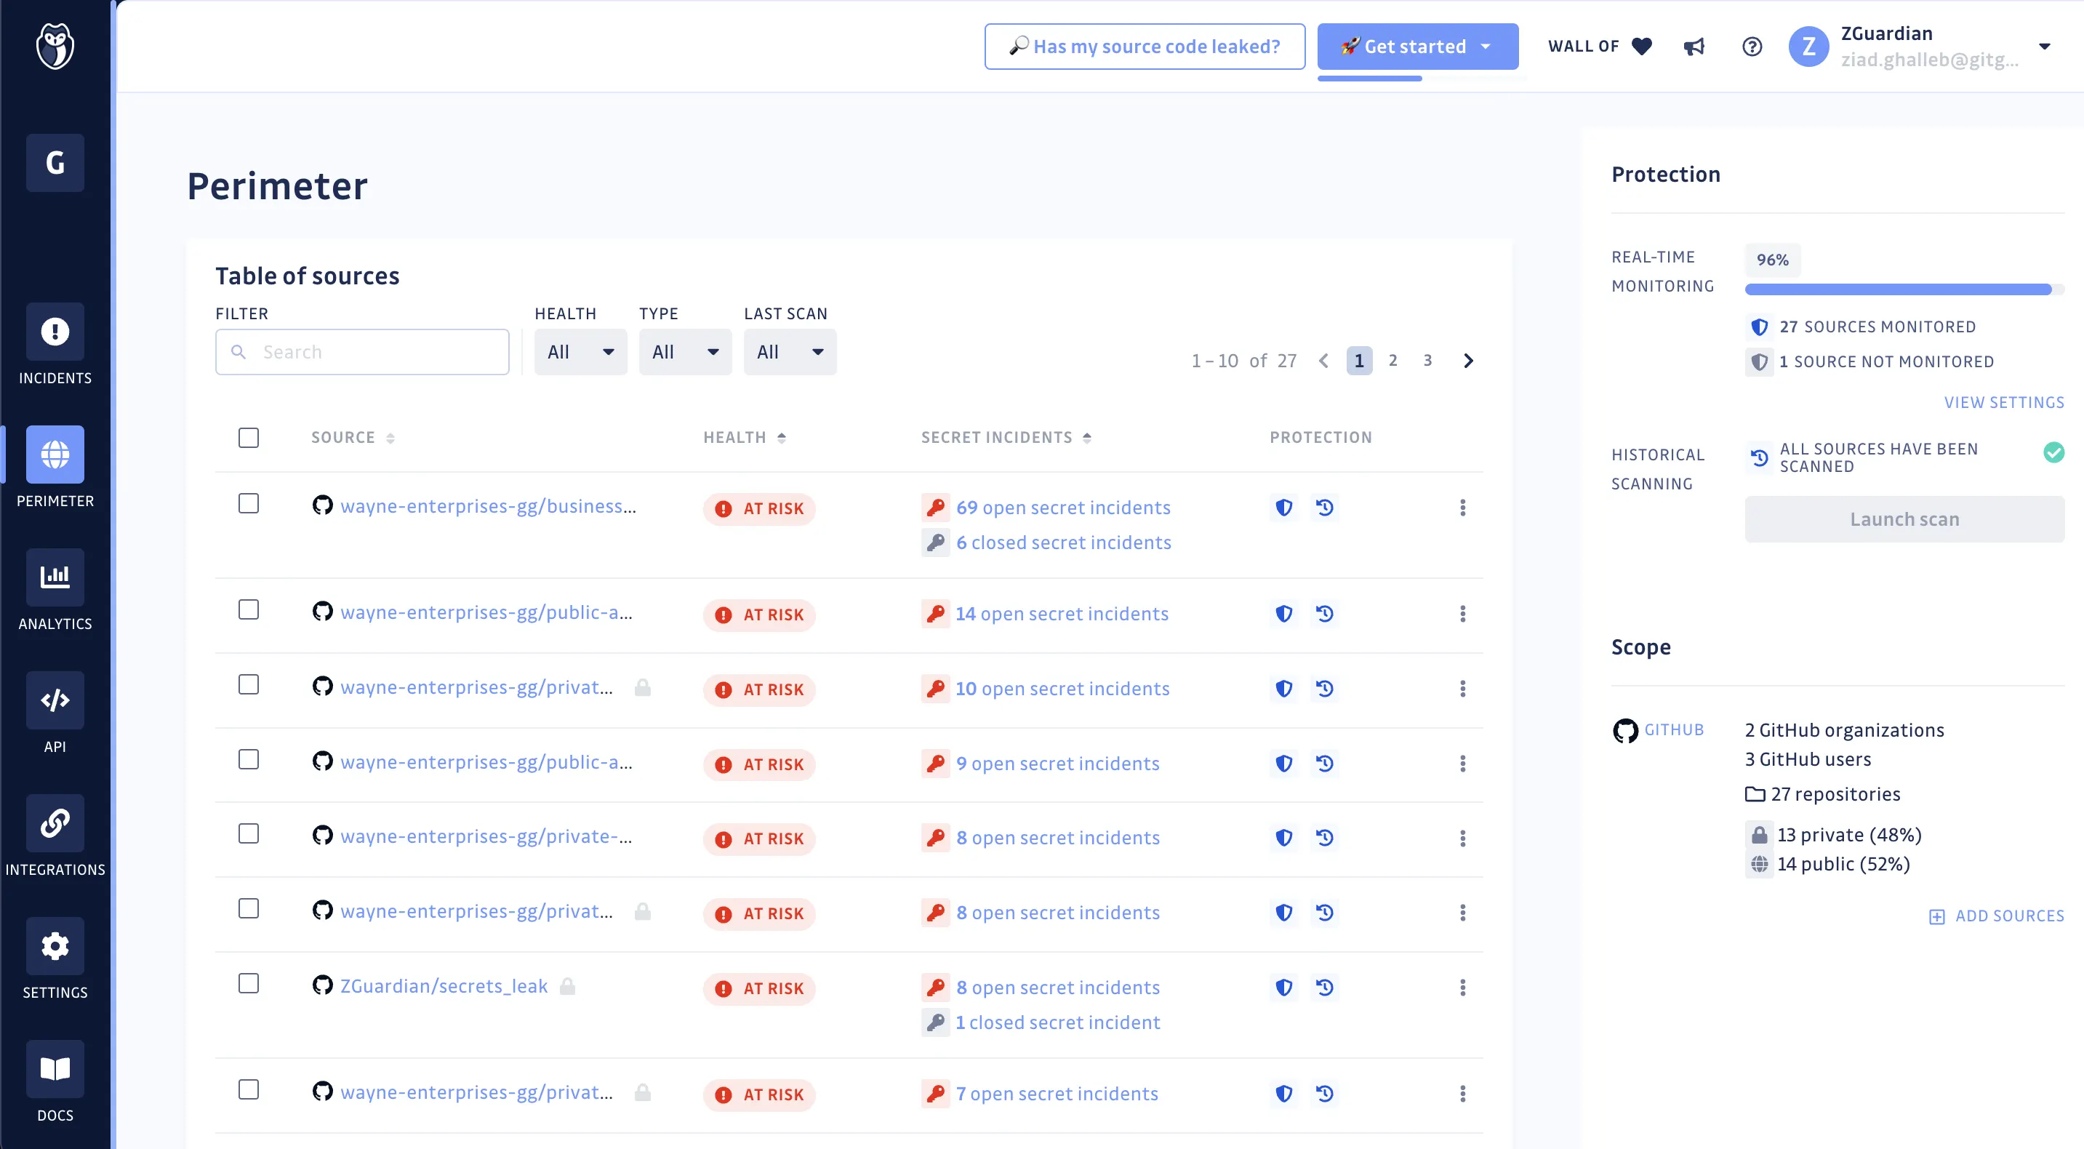Click the Wall of love heart icon
Viewport: 2084px width, 1149px height.
[1641, 47]
